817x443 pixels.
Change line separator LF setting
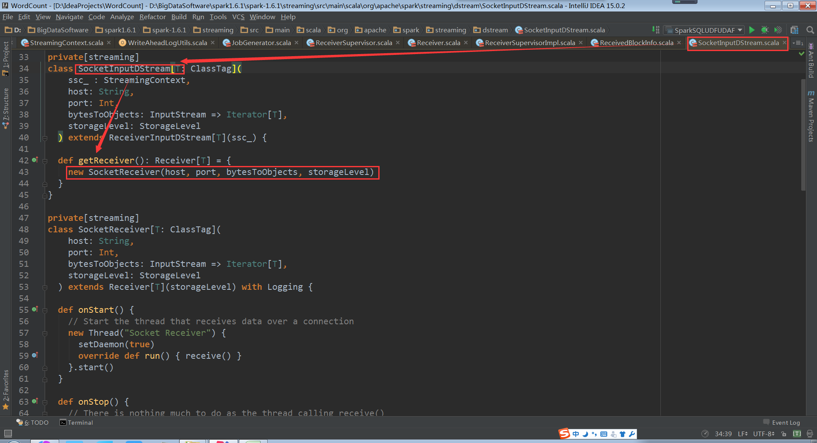[743, 434]
